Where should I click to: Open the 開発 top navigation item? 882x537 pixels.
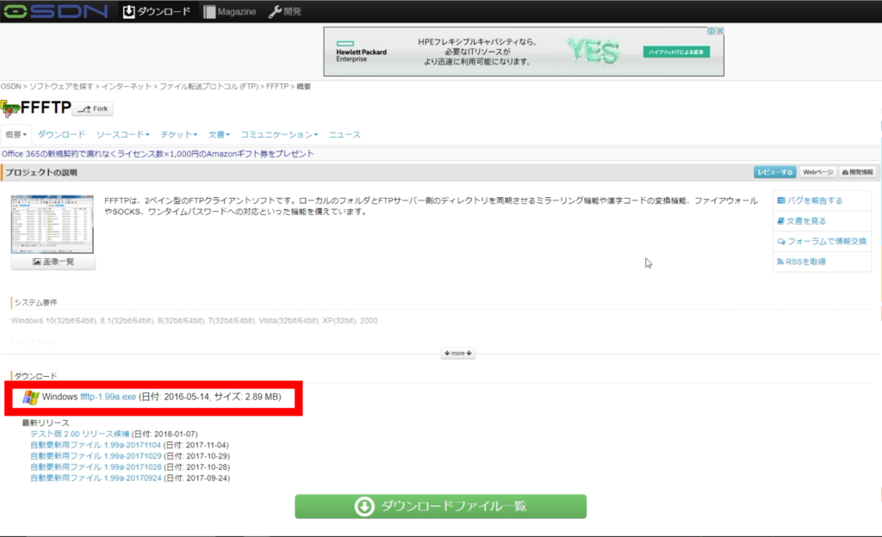(284, 11)
